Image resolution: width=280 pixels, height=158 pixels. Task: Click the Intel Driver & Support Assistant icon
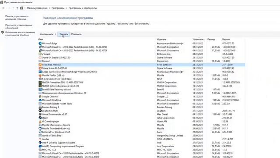40,143
